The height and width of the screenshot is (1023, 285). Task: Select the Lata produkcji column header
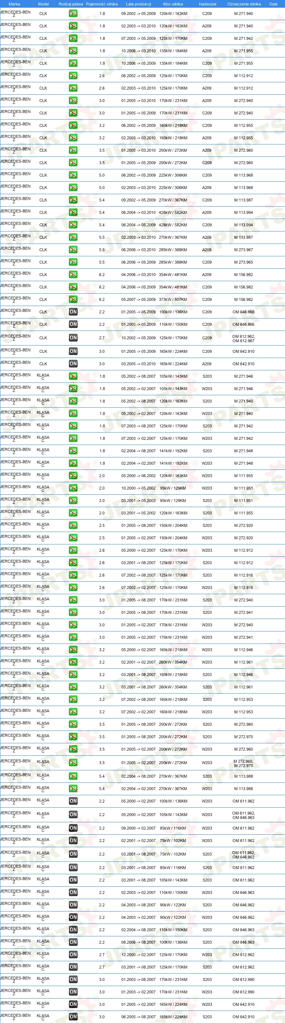[138, 4]
